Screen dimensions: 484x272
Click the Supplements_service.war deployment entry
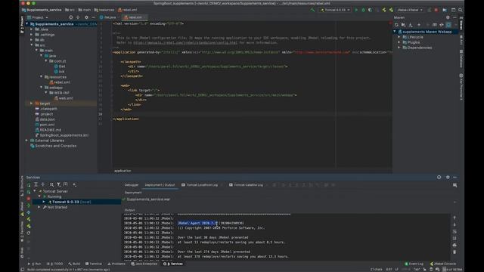146,199
